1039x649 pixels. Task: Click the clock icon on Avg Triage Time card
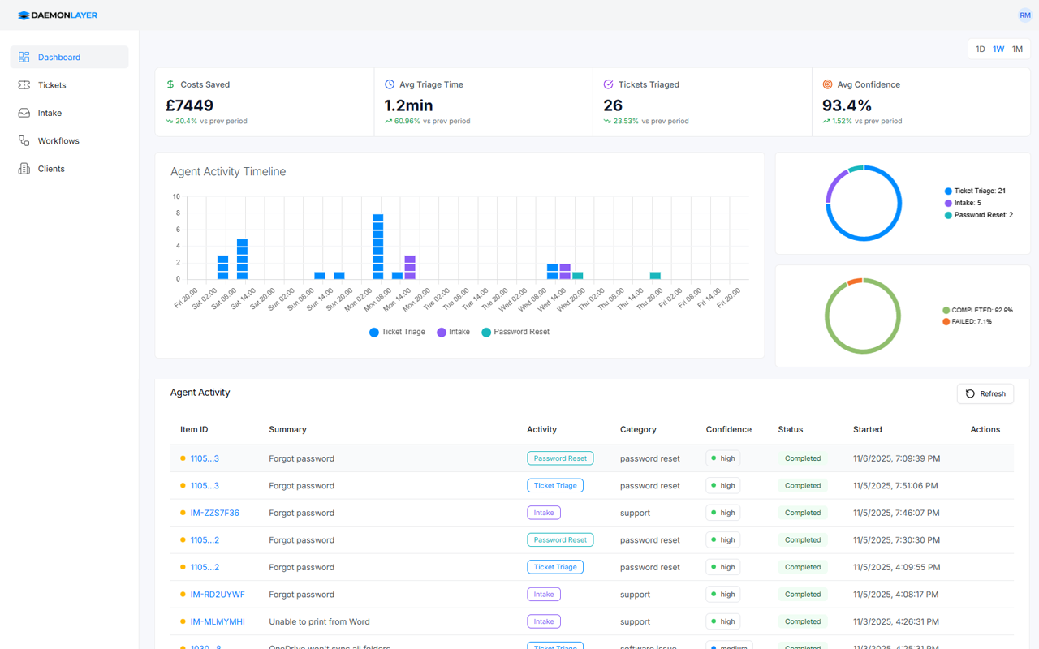(x=389, y=84)
